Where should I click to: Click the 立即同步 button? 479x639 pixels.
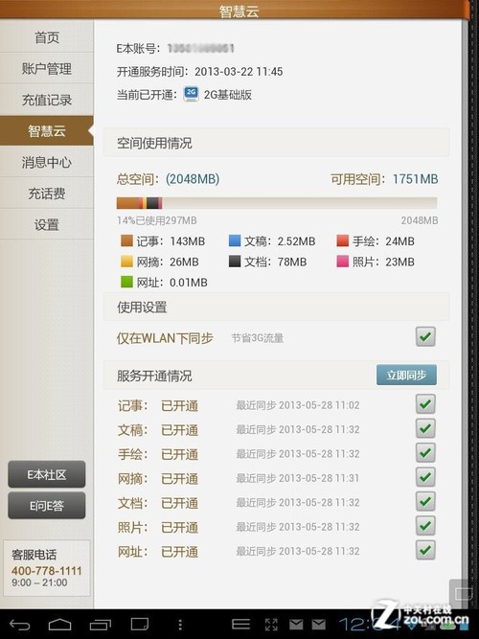(x=406, y=375)
